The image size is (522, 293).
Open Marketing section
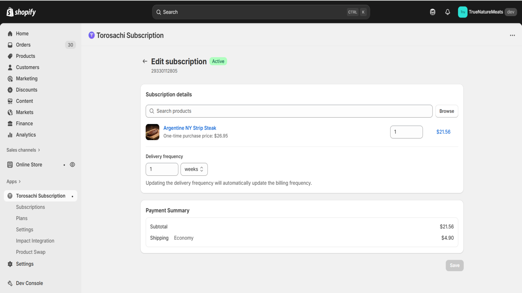(27, 78)
